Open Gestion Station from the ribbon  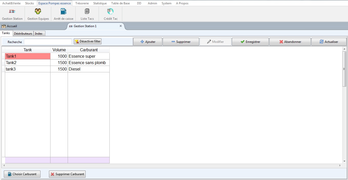12,14
